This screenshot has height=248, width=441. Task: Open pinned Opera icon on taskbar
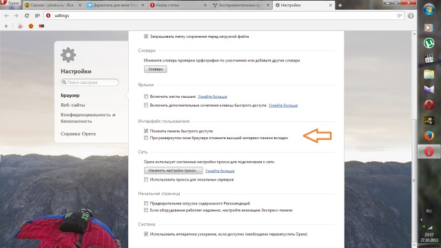(429, 105)
